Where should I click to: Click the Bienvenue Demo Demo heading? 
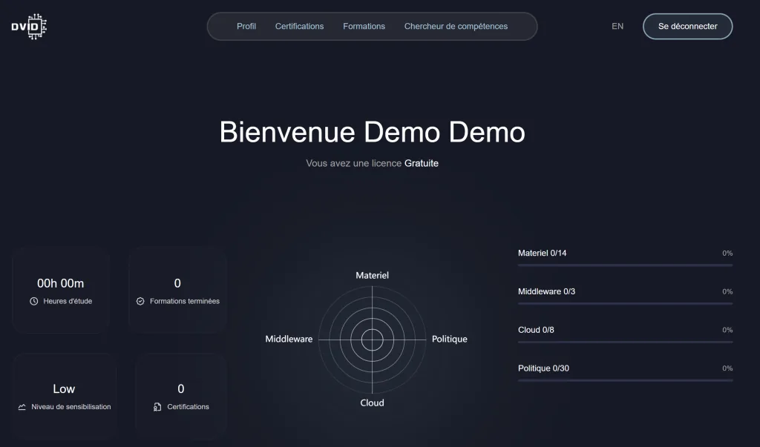point(373,132)
